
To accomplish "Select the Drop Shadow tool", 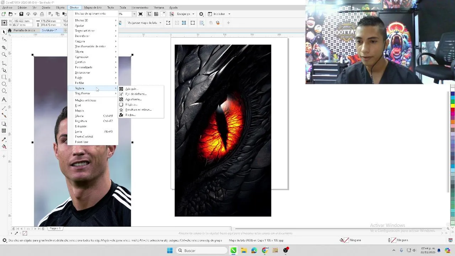I will (x=4, y=124).
